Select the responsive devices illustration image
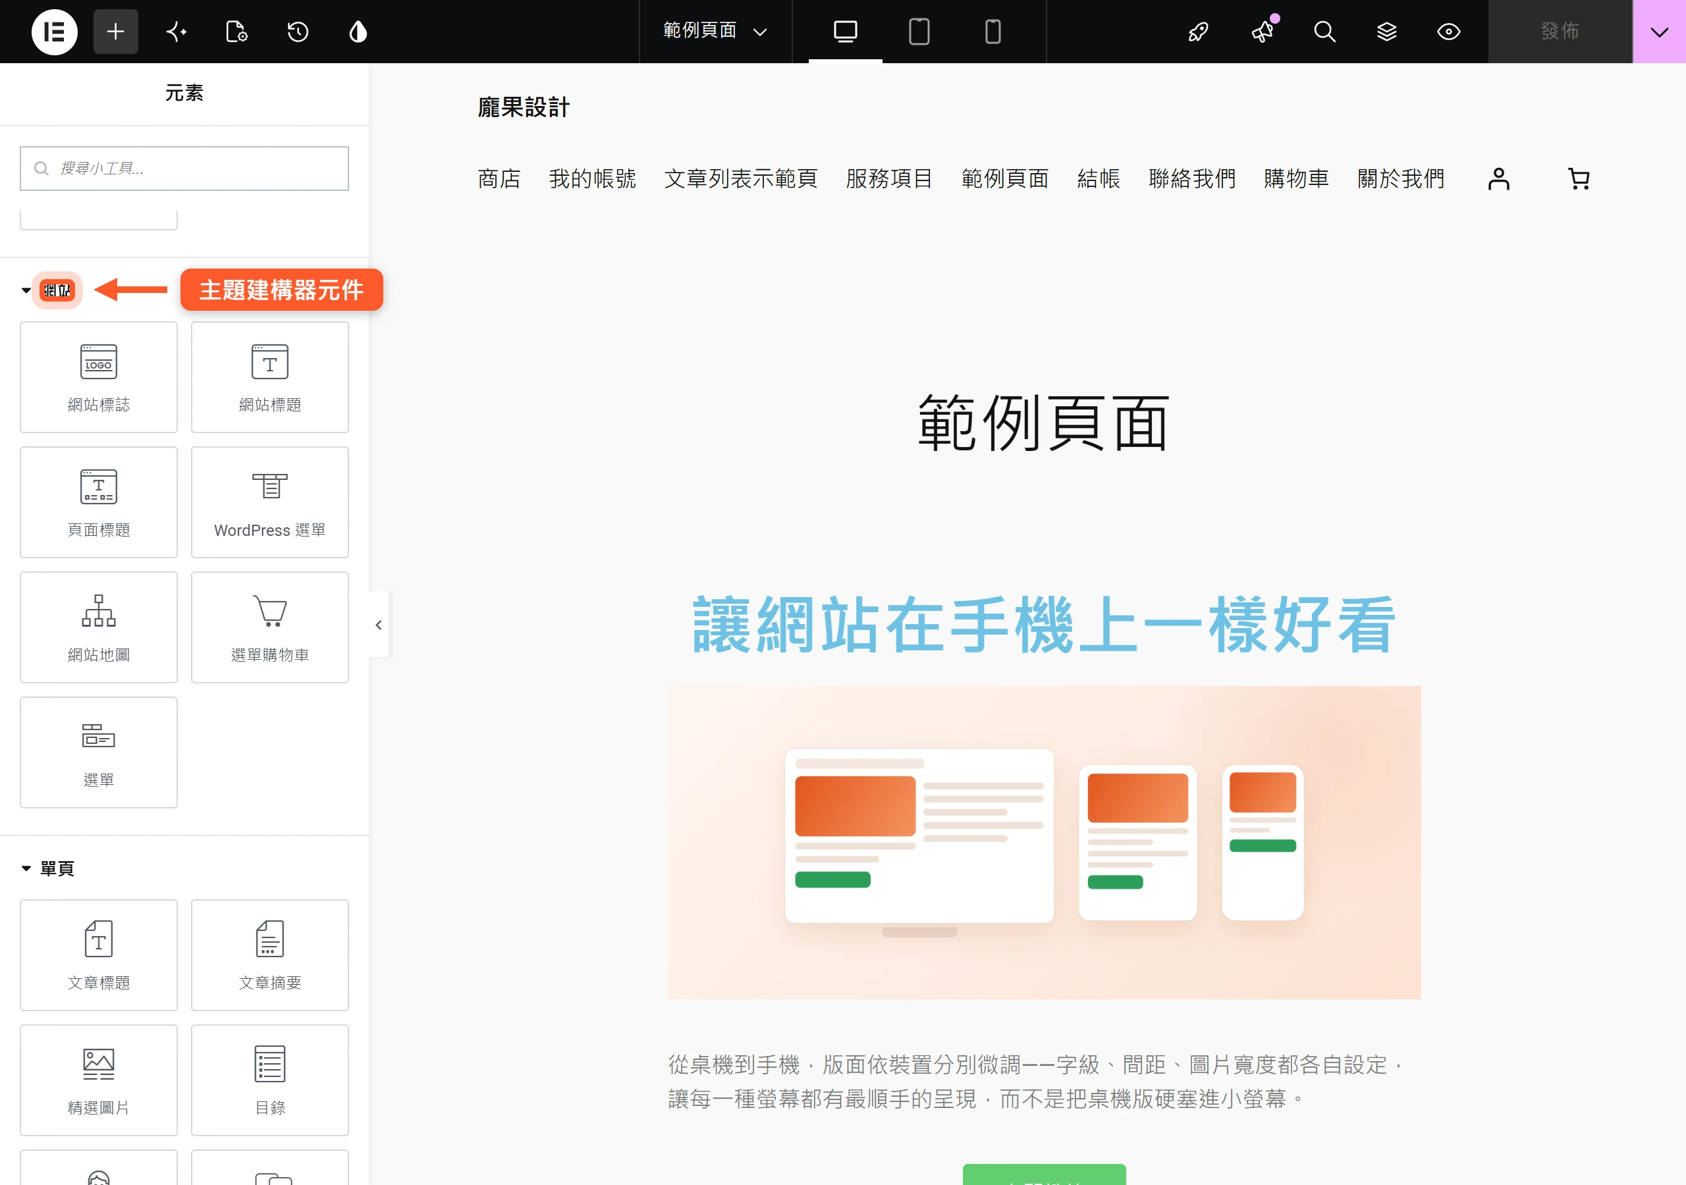 pyautogui.click(x=1045, y=842)
